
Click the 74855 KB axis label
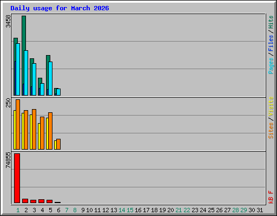tap(8, 160)
